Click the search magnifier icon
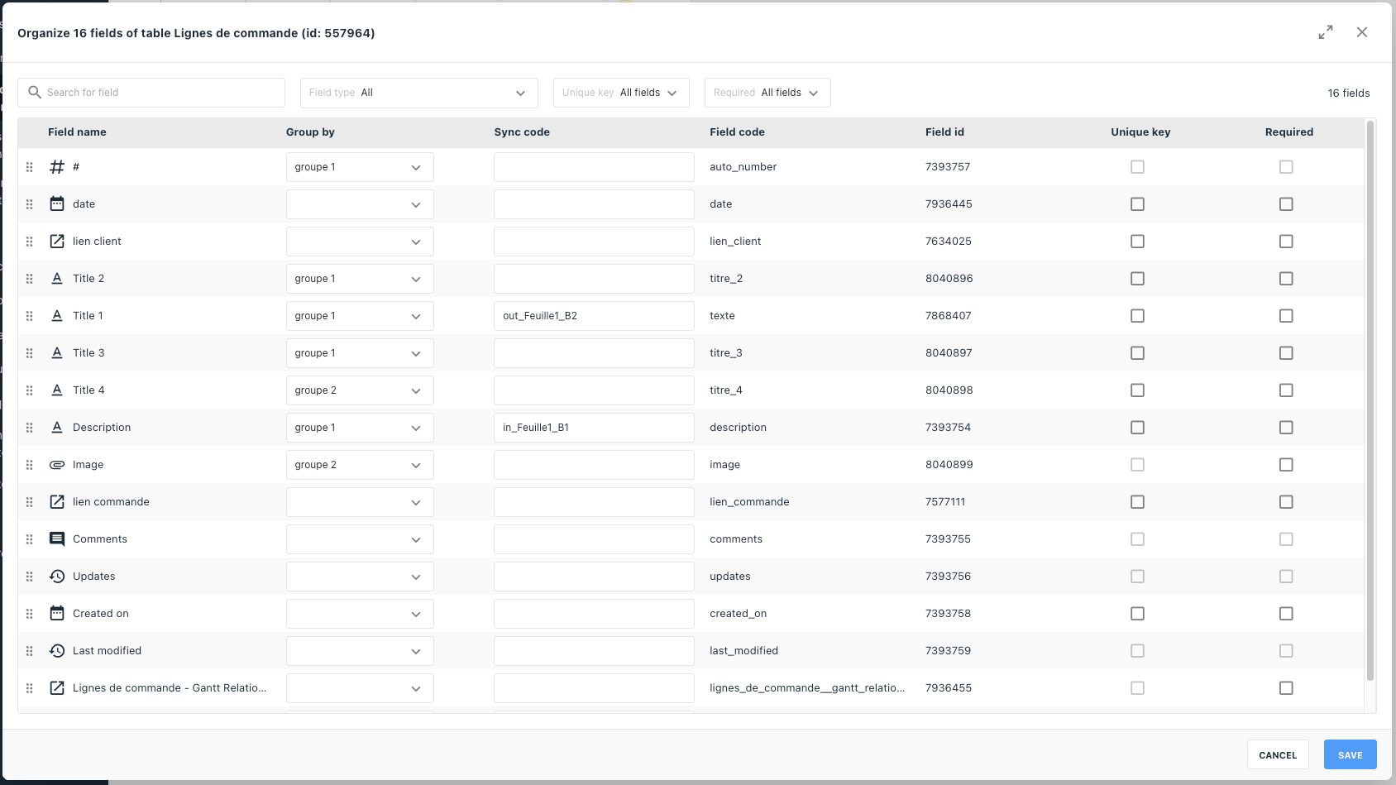Image resolution: width=1396 pixels, height=785 pixels. 35,92
